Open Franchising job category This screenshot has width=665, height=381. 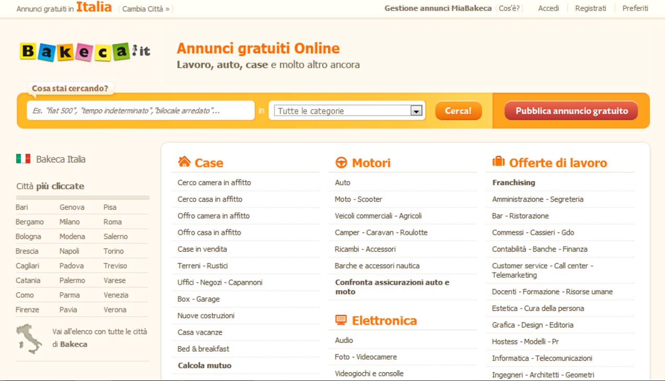513,183
